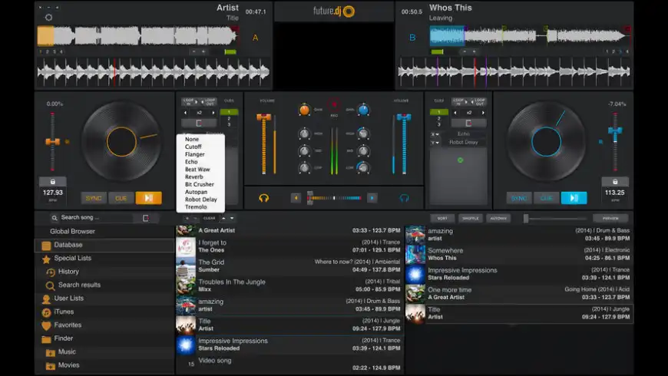
Task: Click the REC record button in the mixer
Action: [335, 104]
